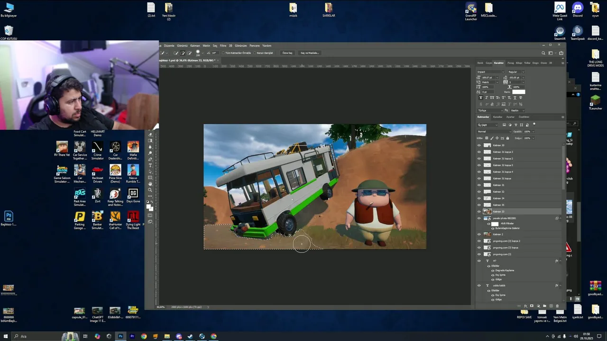
Task: Click the text color swatch in Karakter
Action: pyautogui.click(x=519, y=92)
